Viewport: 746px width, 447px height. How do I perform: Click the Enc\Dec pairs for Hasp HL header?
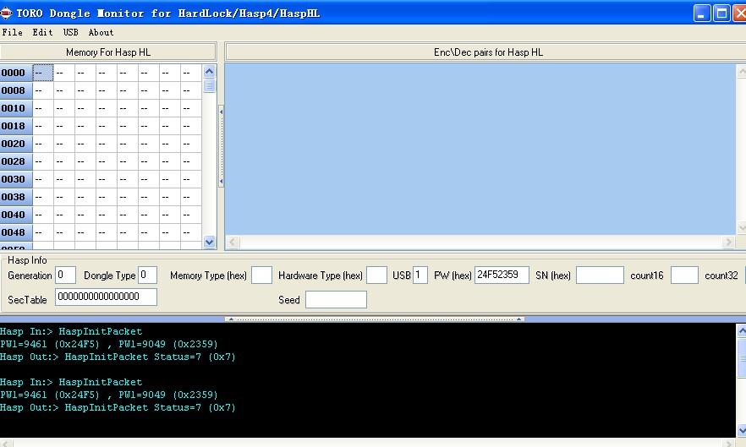(488, 52)
